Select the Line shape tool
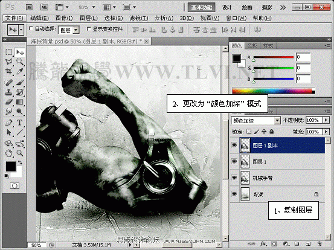Screen dimensions: 334x250 [20, 132]
